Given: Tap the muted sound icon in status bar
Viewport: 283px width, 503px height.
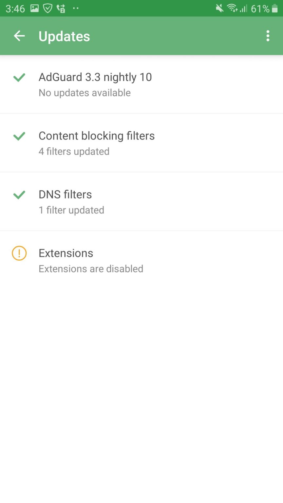Looking at the screenshot, I should coord(219,9).
